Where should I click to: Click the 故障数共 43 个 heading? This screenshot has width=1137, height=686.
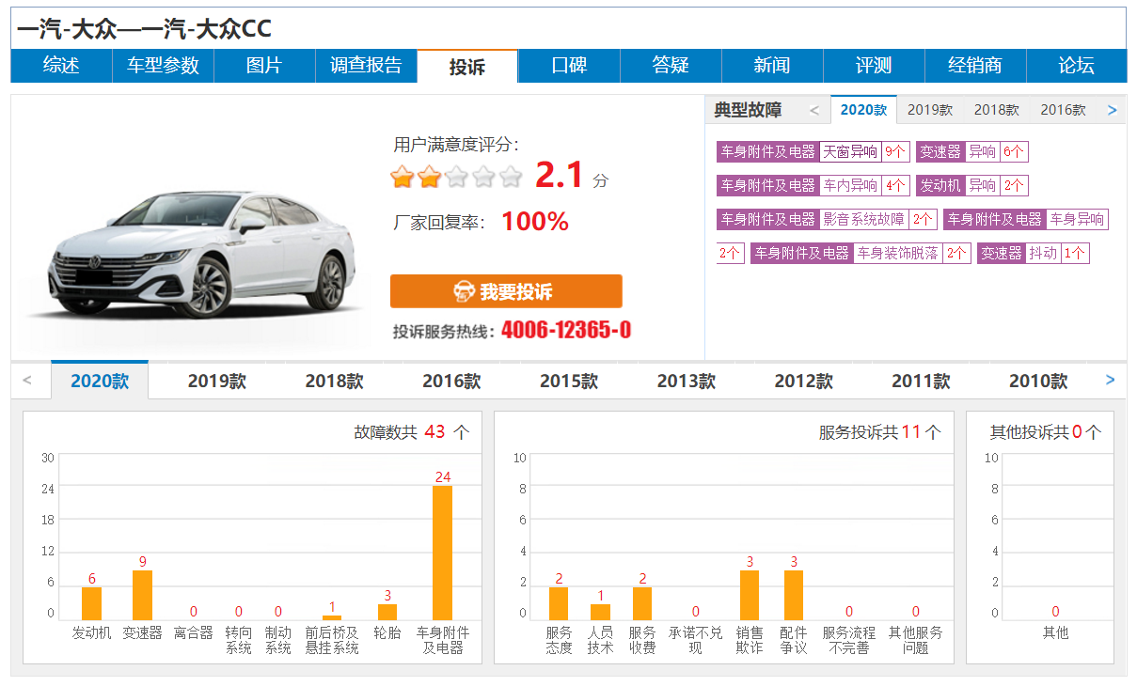tap(411, 432)
